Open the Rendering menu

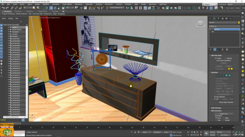(x=78, y=4)
